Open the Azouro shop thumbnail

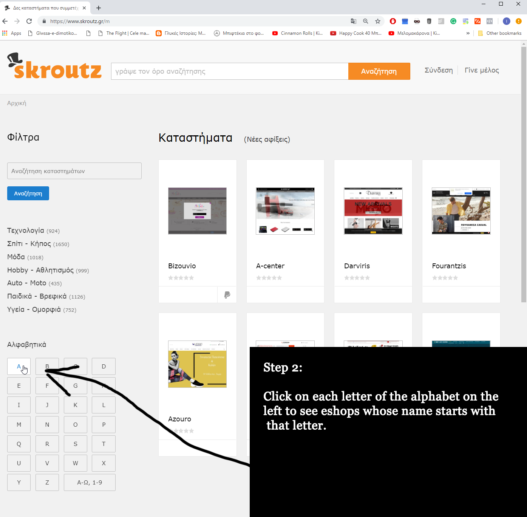pos(197,364)
